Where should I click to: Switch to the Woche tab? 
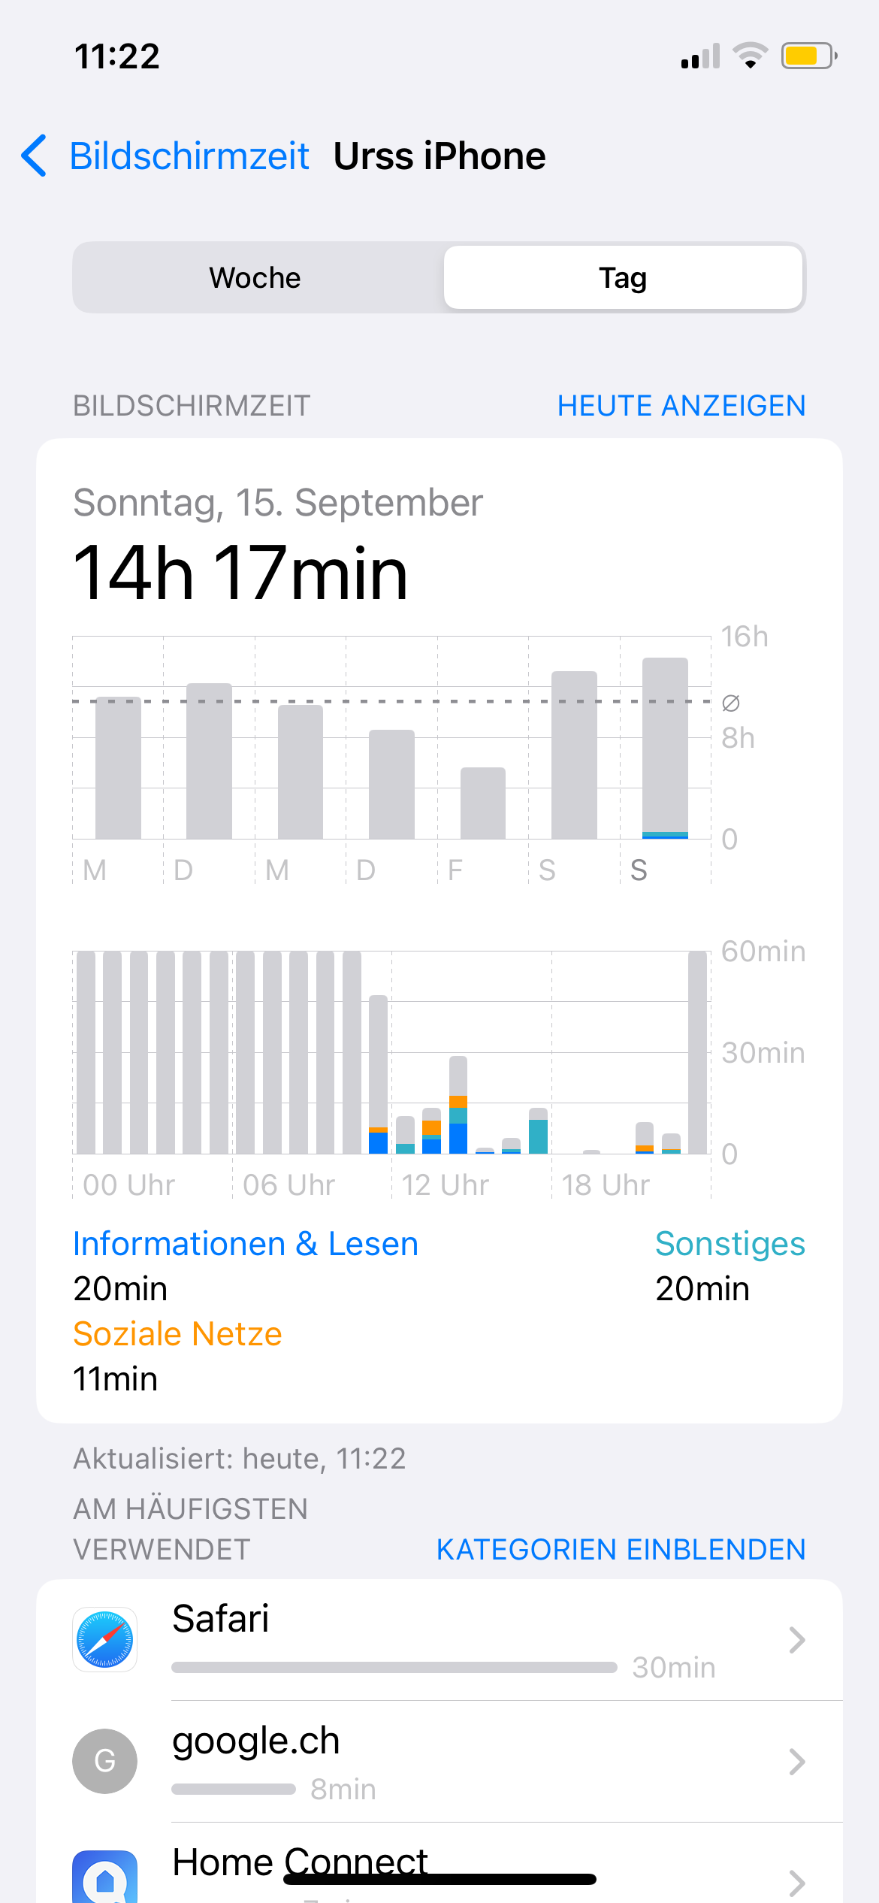(255, 278)
